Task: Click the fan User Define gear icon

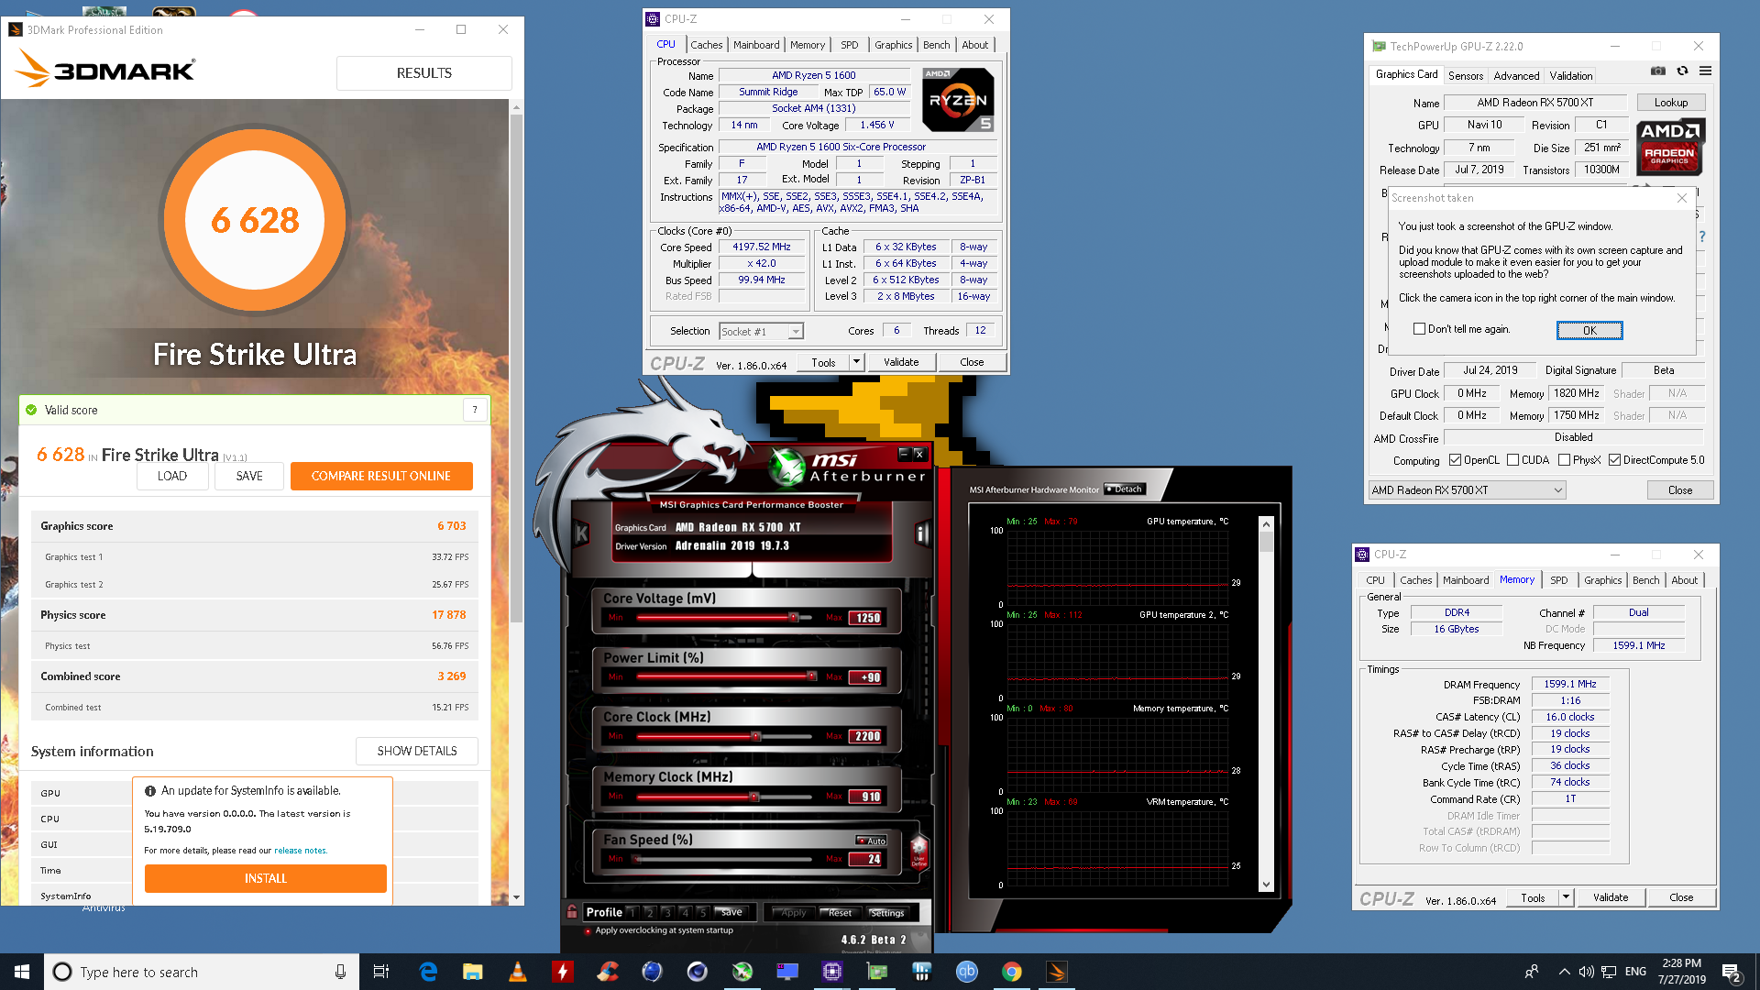Action: (918, 852)
